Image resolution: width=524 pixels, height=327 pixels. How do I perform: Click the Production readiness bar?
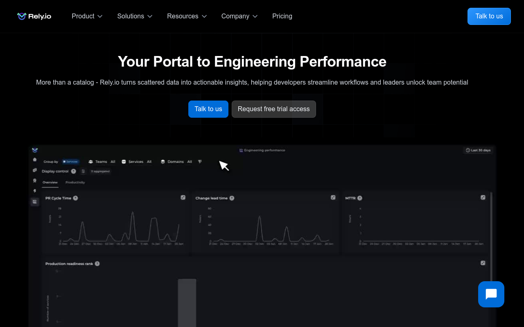187,303
